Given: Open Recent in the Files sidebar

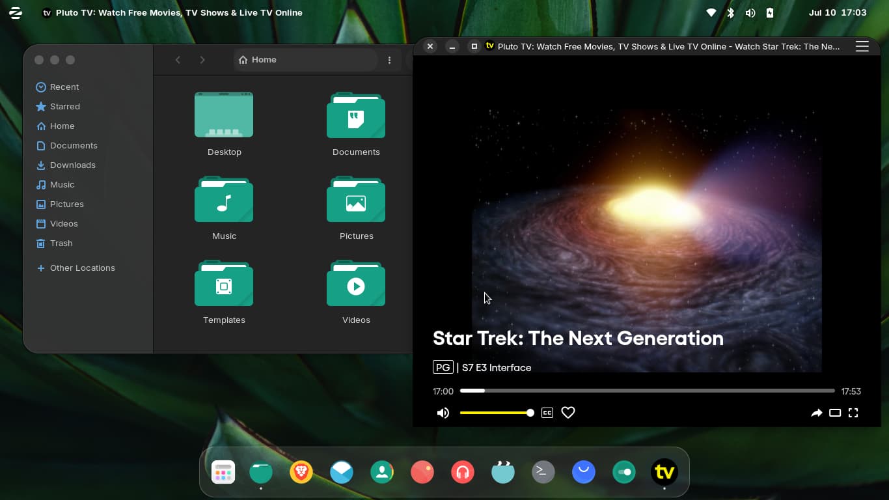Looking at the screenshot, I should [88, 87].
